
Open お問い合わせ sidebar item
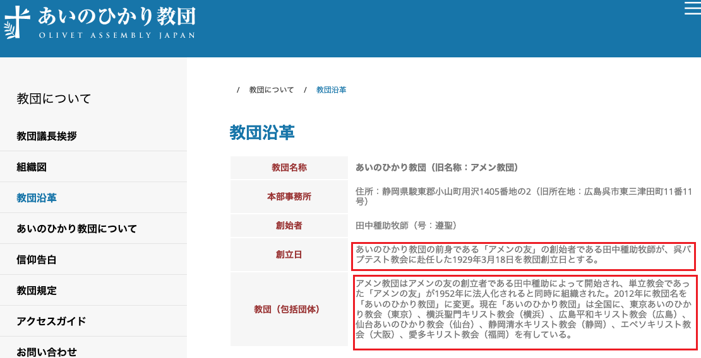[x=47, y=352]
